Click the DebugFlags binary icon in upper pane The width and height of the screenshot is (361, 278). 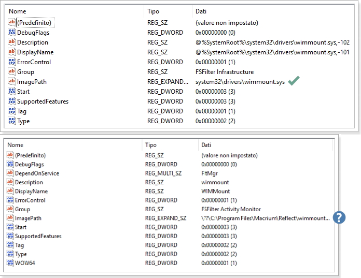click(x=12, y=32)
